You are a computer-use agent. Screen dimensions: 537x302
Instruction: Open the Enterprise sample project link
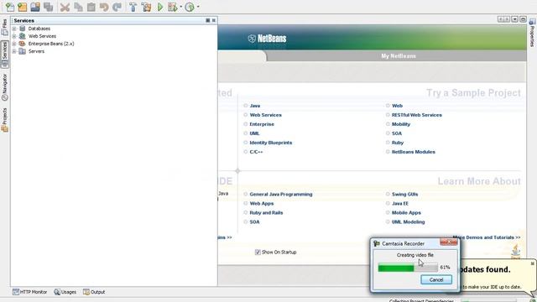point(262,124)
